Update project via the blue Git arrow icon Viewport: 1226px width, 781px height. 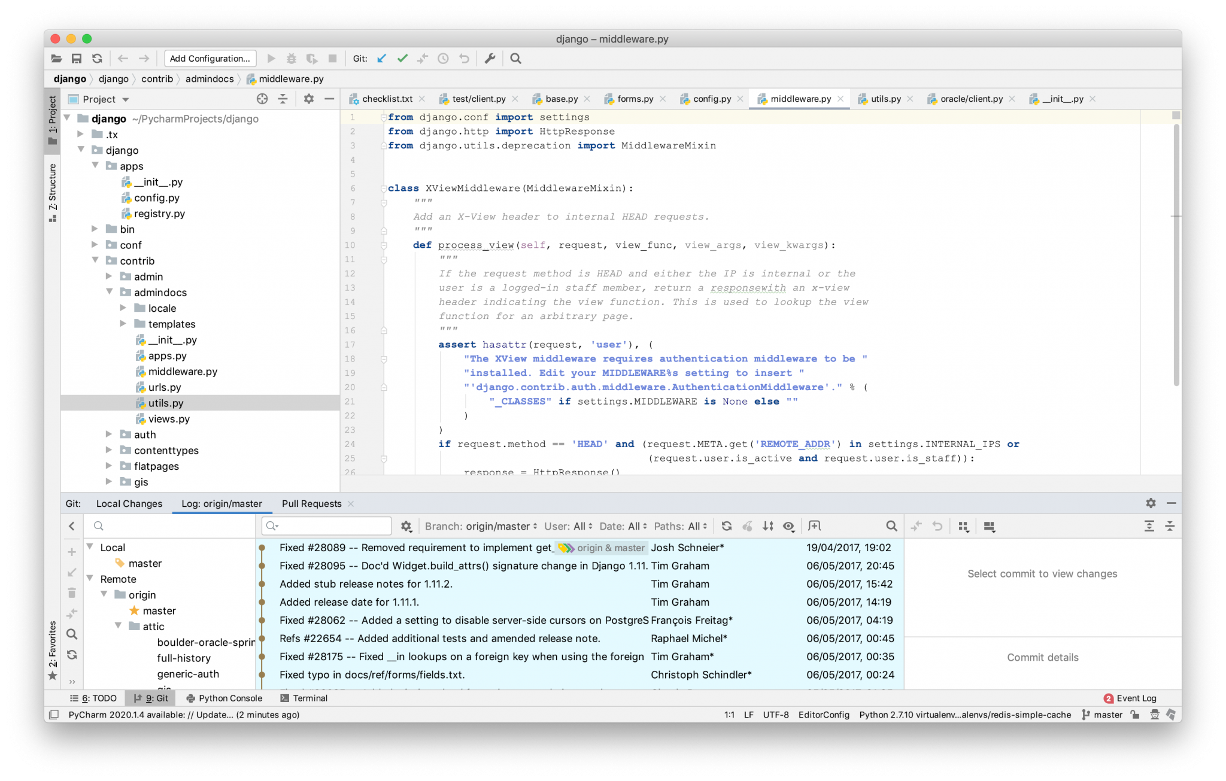381,58
